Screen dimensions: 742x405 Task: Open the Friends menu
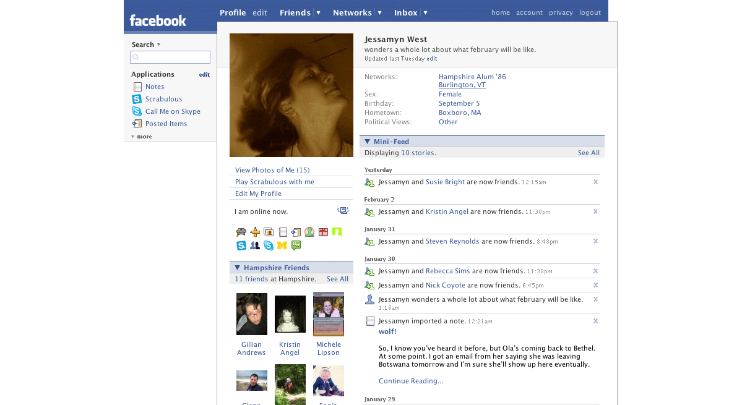tap(295, 13)
